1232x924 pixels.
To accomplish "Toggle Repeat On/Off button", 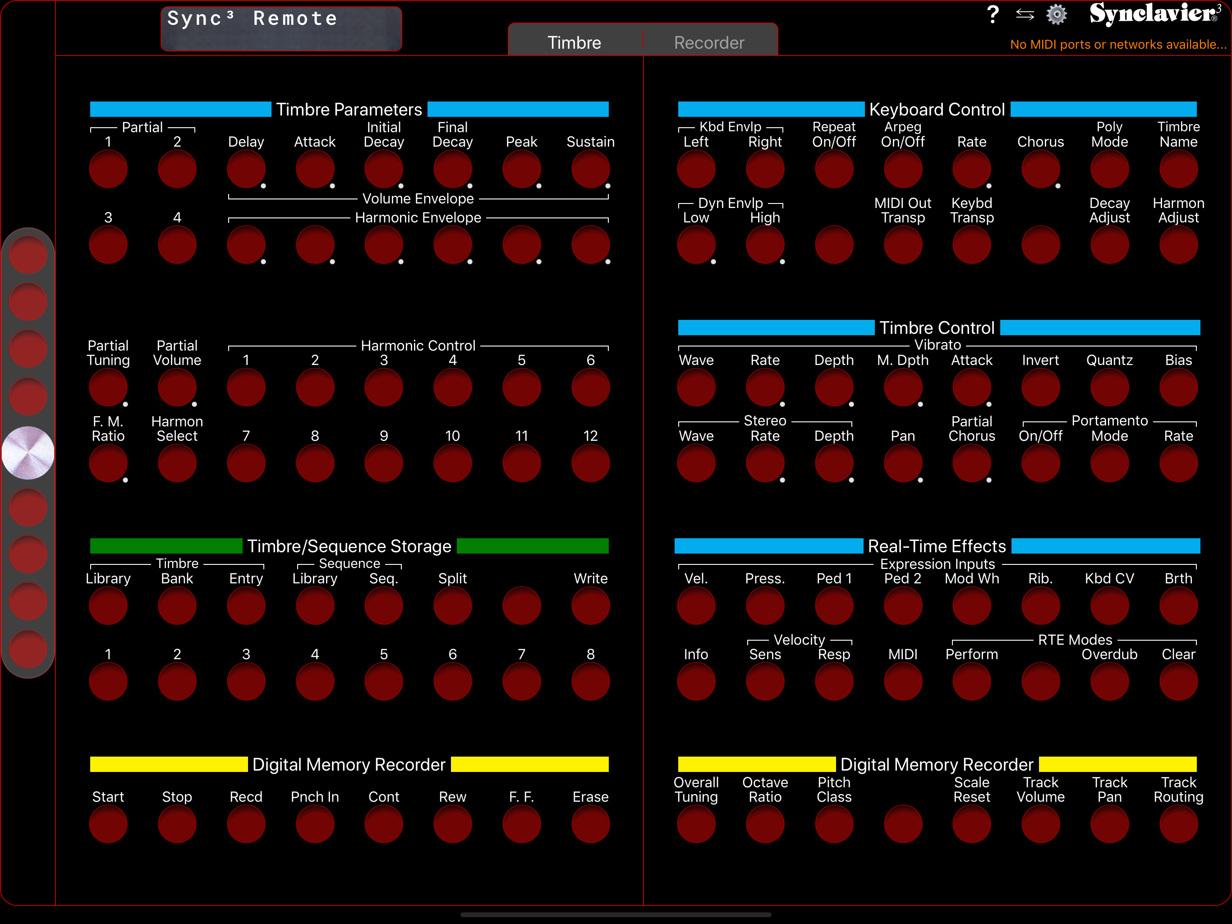I will [x=834, y=170].
